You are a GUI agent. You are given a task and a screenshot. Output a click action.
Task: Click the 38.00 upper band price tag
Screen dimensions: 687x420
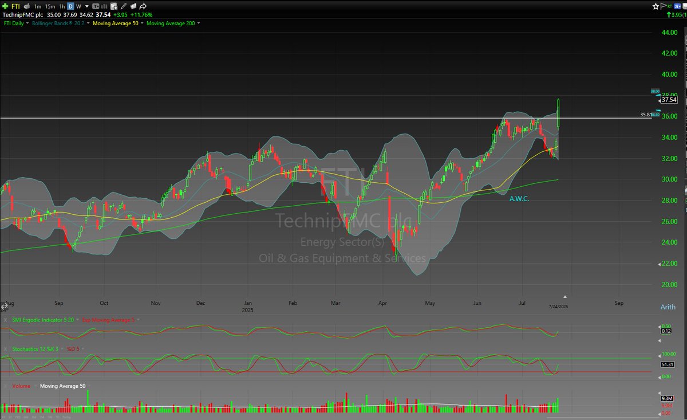pos(655,91)
